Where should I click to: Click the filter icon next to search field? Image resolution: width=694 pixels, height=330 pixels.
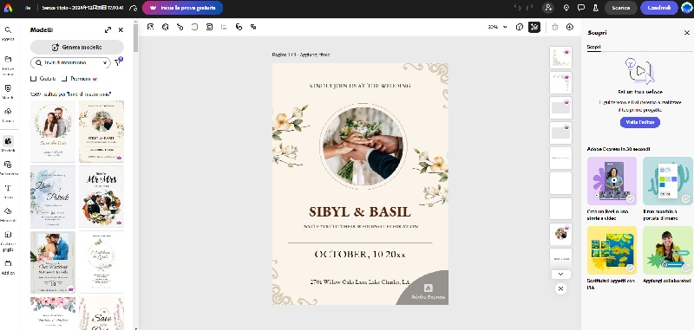tap(118, 62)
